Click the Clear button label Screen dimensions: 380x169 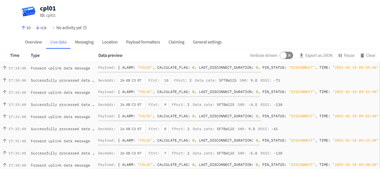tap(371, 56)
